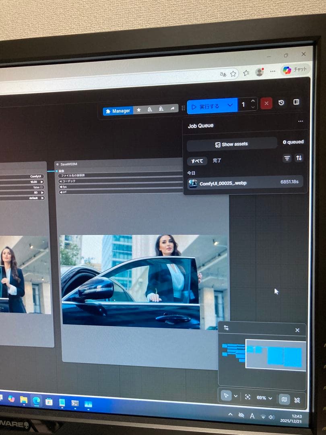The height and width of the screenshot is (435, 326).
Task: Open Job Queue three-dot menu
Action: (300, 121)
